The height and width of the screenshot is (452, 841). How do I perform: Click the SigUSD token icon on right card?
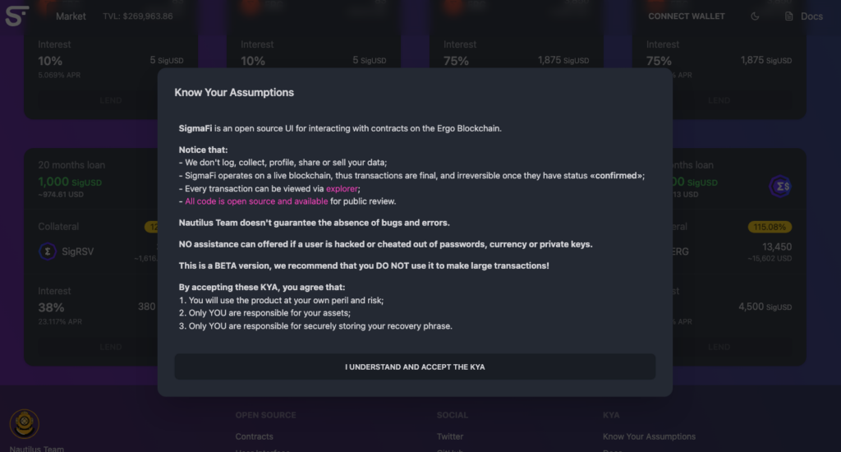click(780, 187)
